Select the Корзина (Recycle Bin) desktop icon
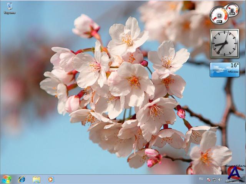This screenshot has width=246, height=184. pyautogui.click(x=9, y=6)
